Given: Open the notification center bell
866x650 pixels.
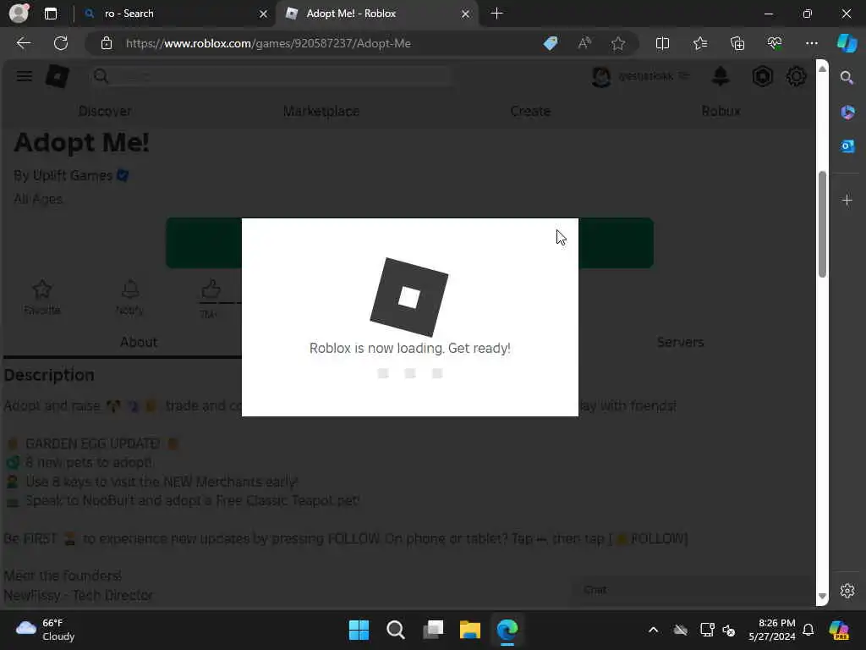Looking at the screenshot, I should coord(808,630).
